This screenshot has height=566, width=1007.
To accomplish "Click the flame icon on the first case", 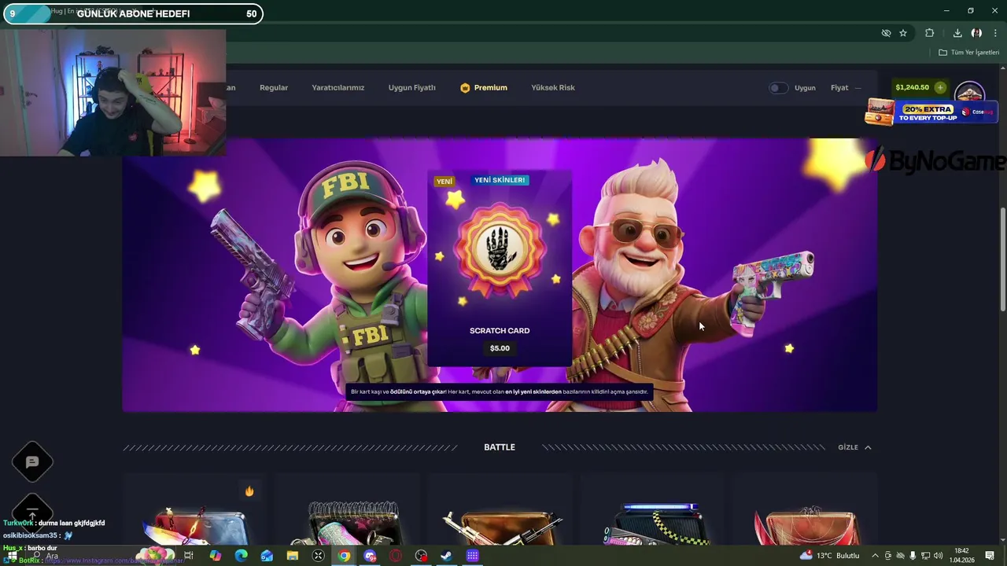I will click(x=249, y=491).
